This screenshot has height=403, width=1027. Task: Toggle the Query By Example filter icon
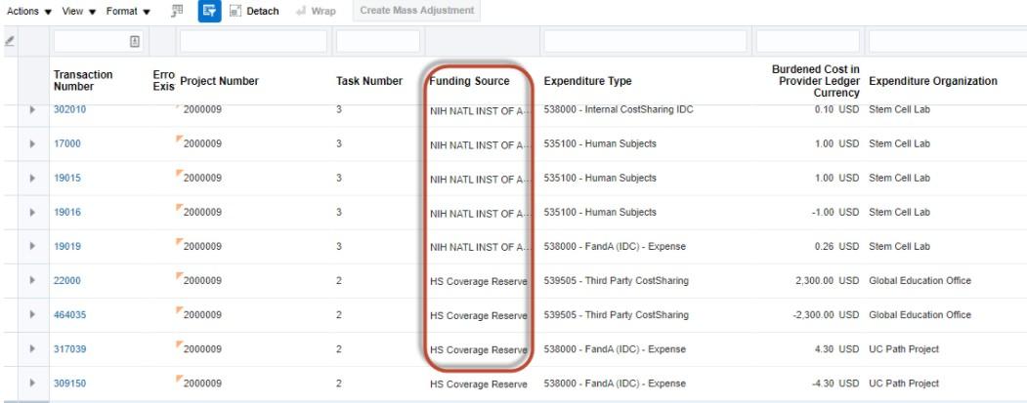tap(209, 12)
